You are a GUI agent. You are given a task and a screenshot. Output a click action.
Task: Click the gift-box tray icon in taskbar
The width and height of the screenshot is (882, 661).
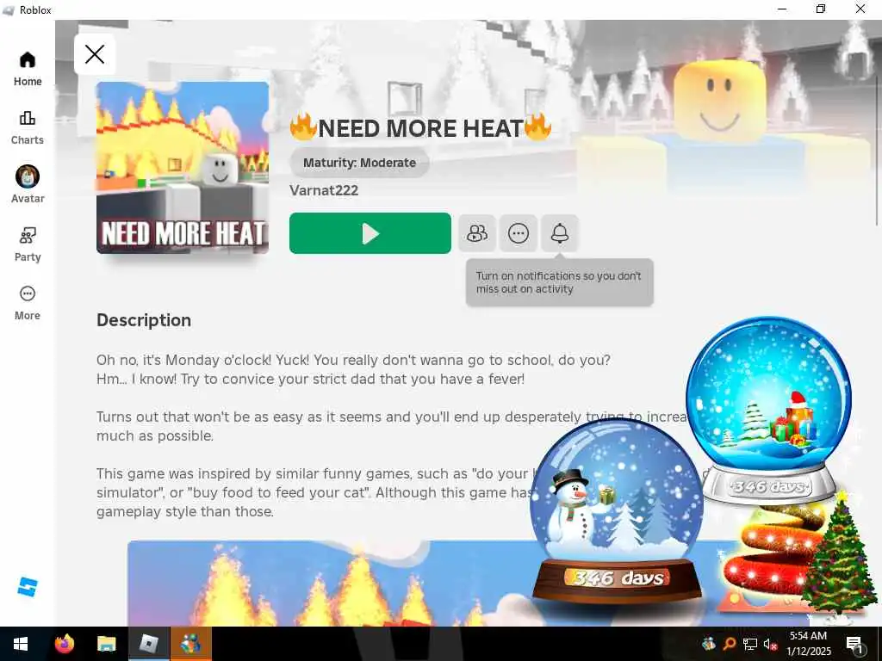(x=708, y=644)
